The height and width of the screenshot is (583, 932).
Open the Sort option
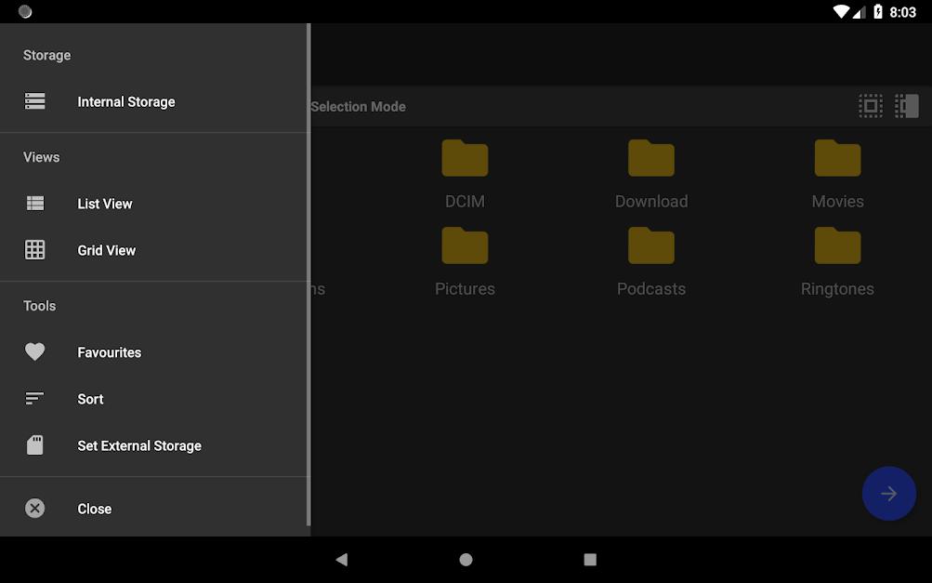[153, 399]
